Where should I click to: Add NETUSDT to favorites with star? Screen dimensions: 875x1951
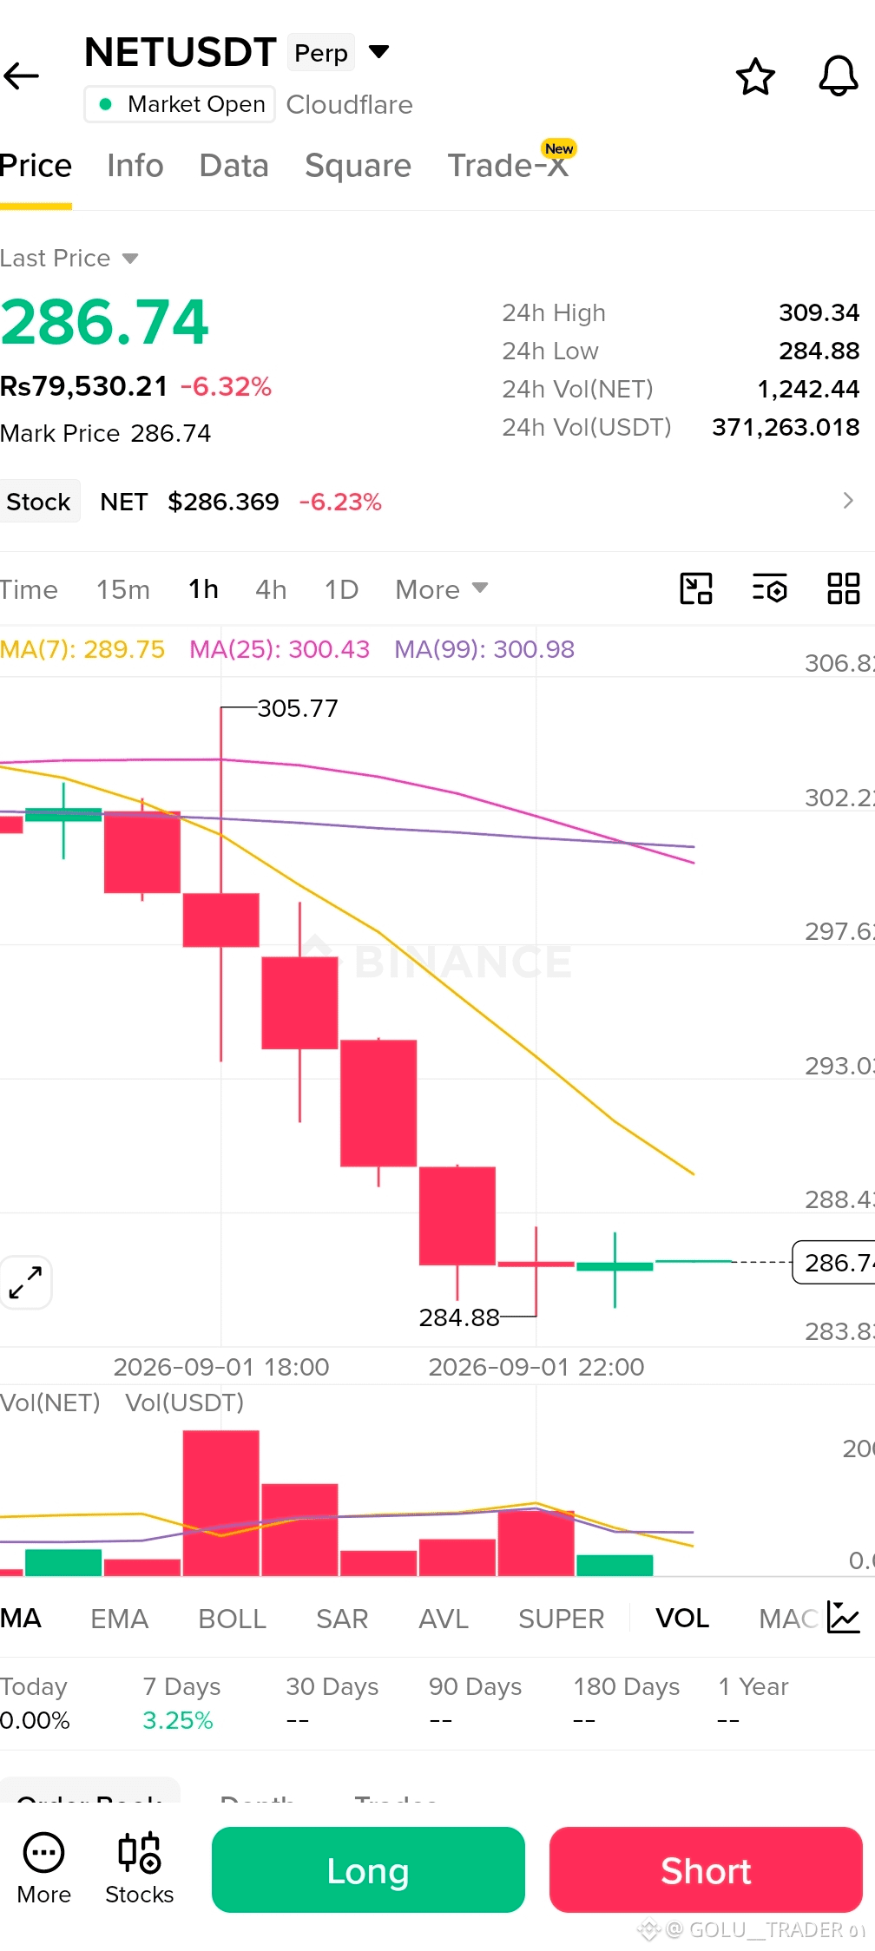coord(755,77)
